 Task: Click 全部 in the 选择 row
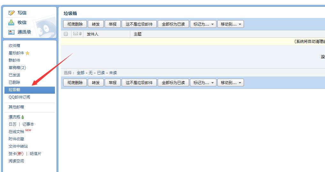pyautogui.click(x=81, y=73)
